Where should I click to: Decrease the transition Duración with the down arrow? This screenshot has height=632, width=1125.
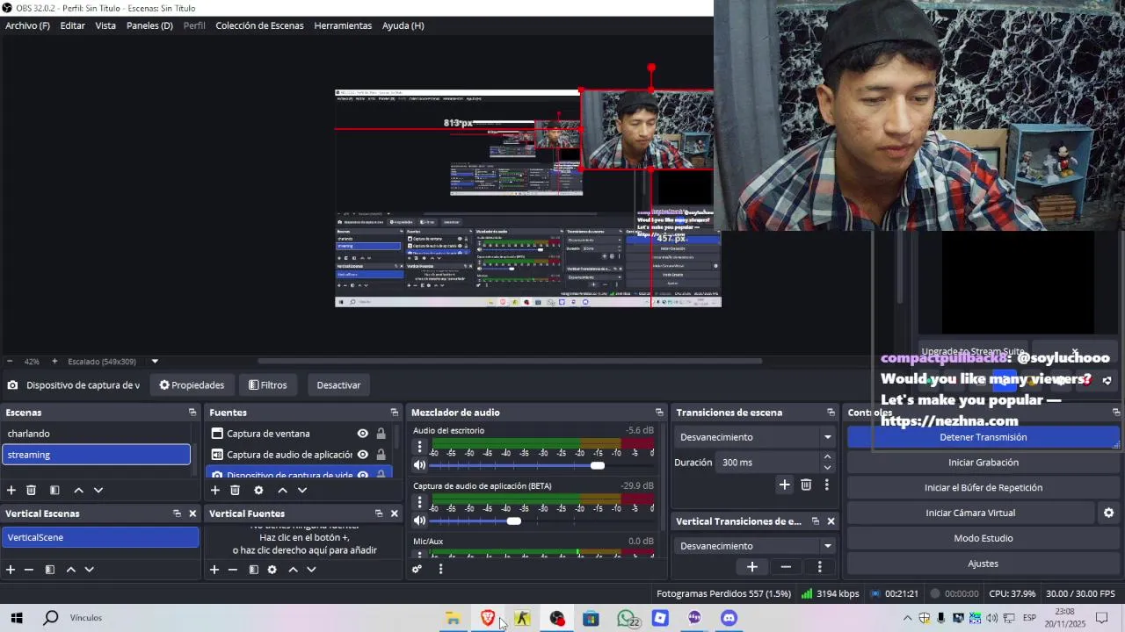pyautogui.click(x=827, y=467)
